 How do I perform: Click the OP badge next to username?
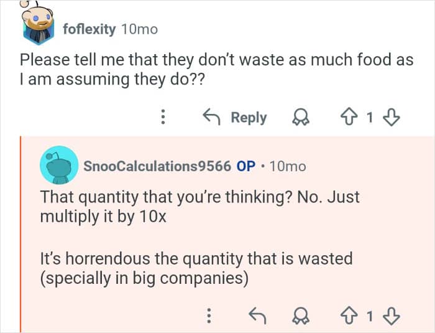coord(245,166)
